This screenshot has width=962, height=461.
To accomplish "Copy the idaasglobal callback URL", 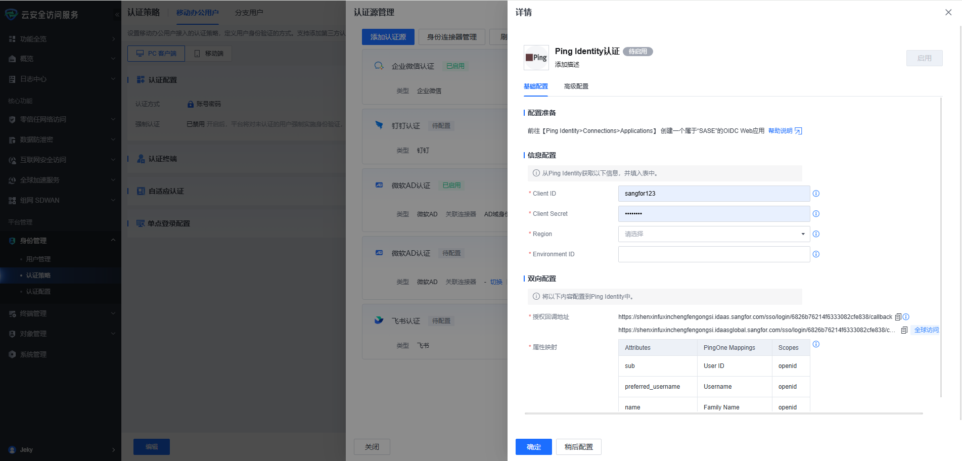I will (904, 330).
